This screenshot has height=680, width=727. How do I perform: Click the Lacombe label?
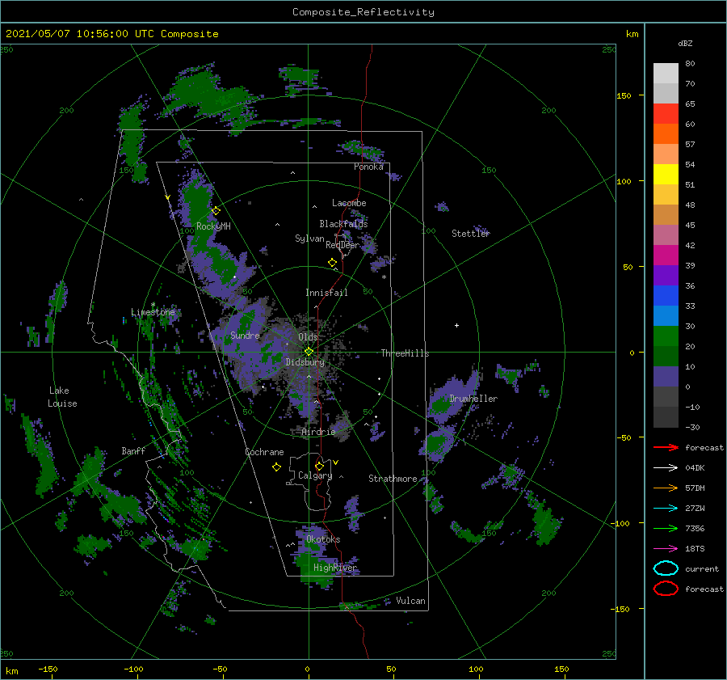pyautogui.click(x=349, y=203)
